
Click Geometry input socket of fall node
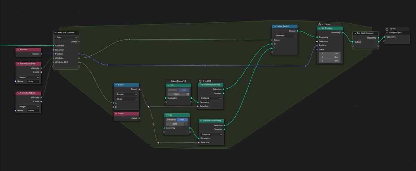click(164, 128)
